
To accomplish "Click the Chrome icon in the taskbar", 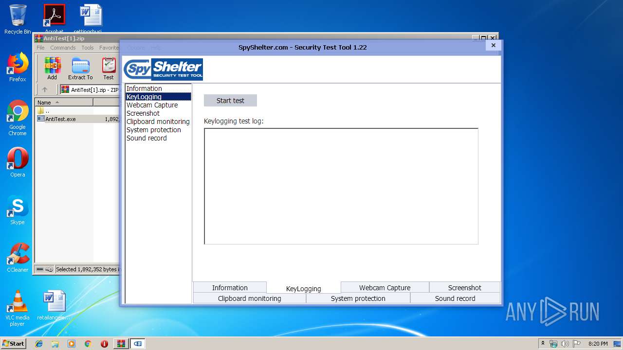I will (88, 344).
